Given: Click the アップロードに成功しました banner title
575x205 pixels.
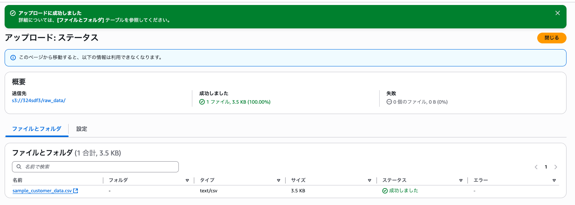Looking at the screenshot, I should point(50,13).
